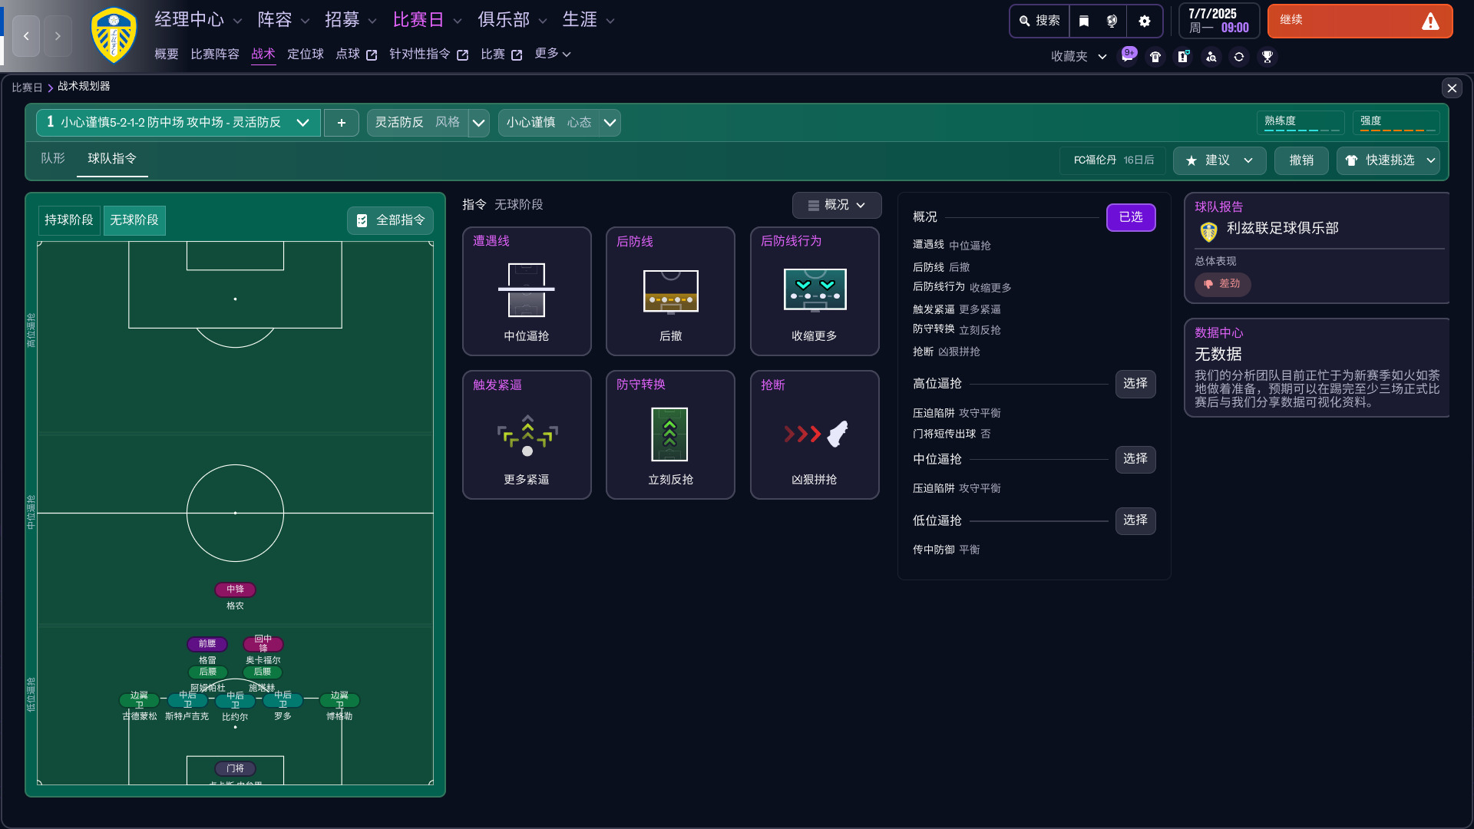Click the trophy competitions icon
This screenshot has width=1474, height=829.
point(1267,57)
